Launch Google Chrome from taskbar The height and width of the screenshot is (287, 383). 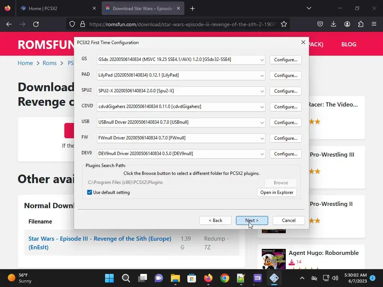point(225,278)
